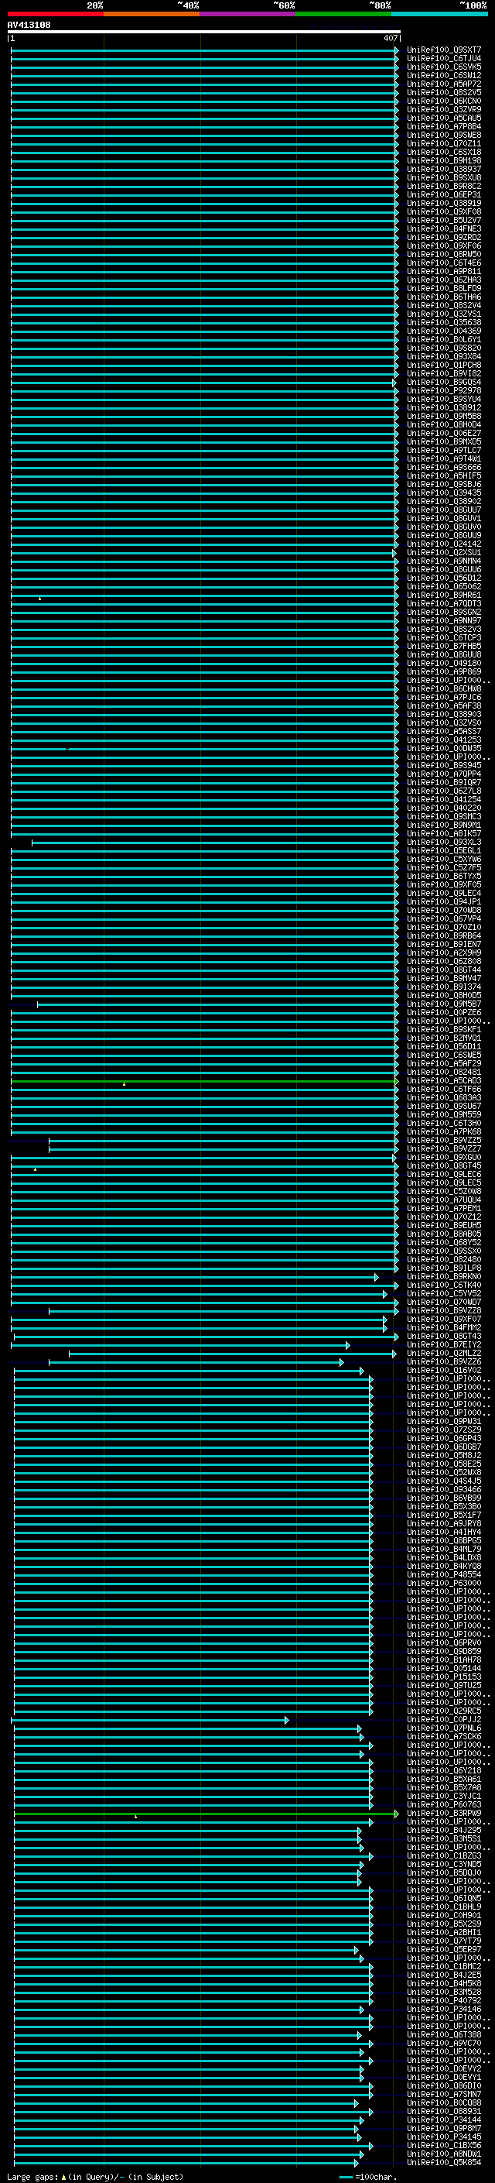Open hit UniRef100_A9P811
495x2183 pixels.
(444, 272)
